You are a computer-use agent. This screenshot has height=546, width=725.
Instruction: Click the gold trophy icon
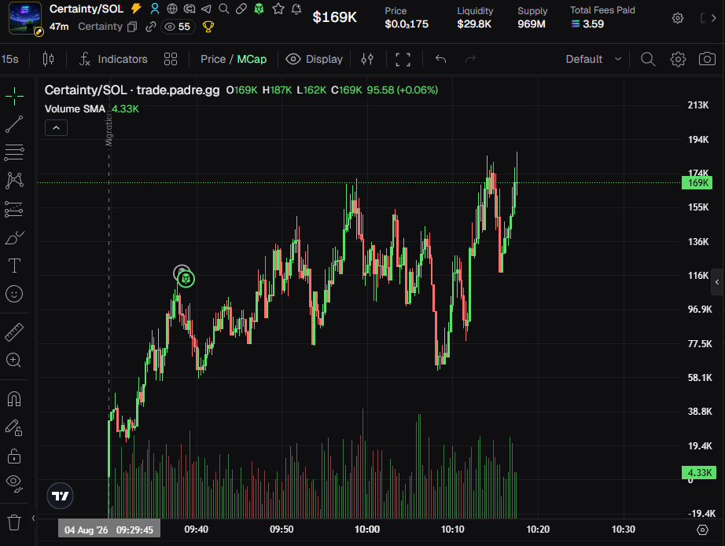tap(208, 27)
